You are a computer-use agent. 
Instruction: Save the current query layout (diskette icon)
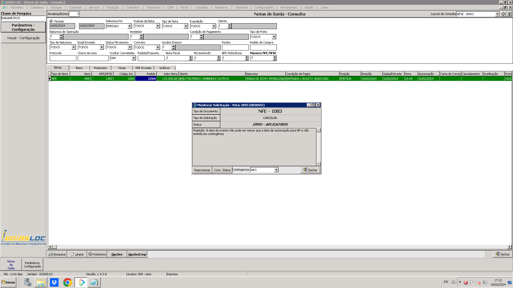click(503, 14)
